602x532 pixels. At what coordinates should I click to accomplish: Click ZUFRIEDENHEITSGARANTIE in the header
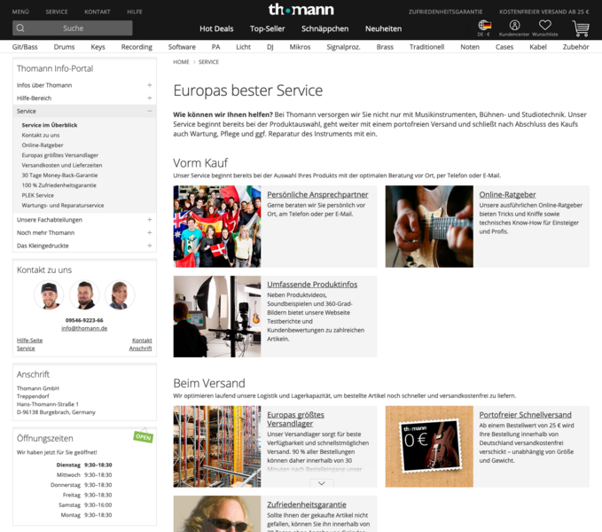[445, 12]
